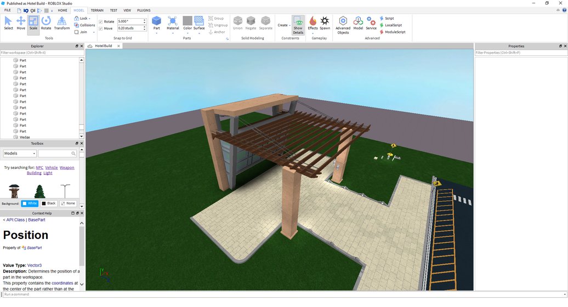
Task: Switch to the PLUGINS ribbon tab
Action: 144,10
